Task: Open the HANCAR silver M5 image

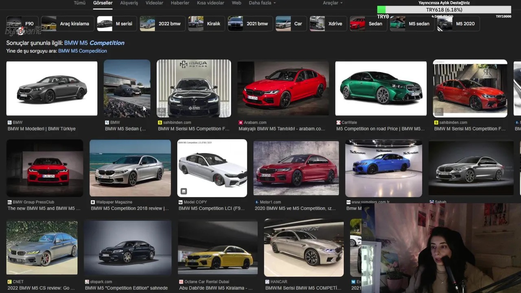Action: pyautogui.click(x=304, y=247)
